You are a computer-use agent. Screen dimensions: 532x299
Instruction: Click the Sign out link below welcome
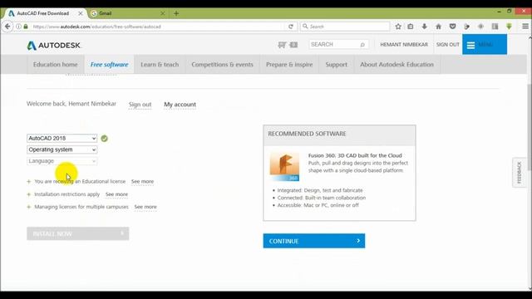tap(140, 105)
